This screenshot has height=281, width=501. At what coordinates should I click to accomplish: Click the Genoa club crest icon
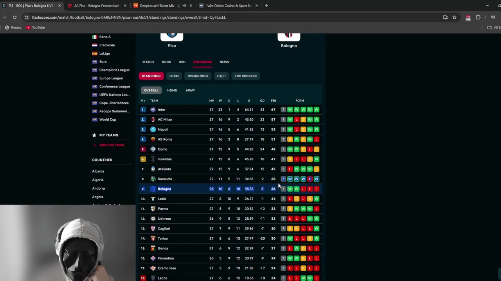(x=153, y=248)
